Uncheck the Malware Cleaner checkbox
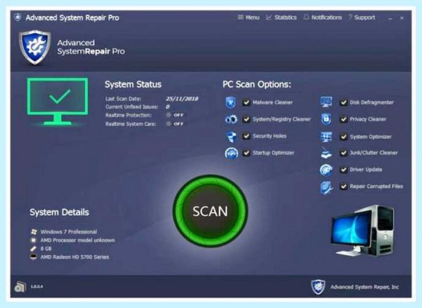Screen dimensions: 422x308 pos(246,102)
